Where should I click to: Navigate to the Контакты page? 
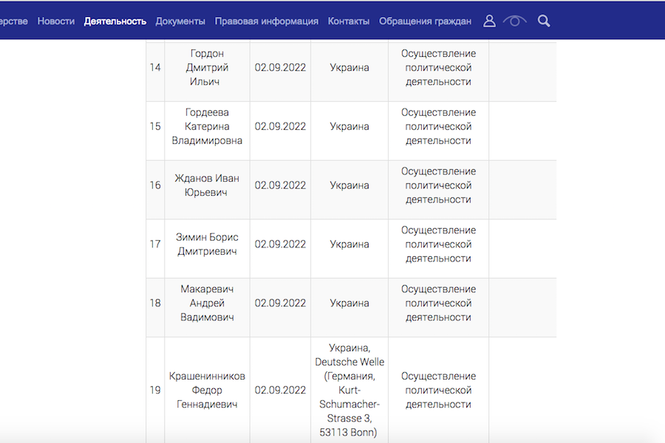349,21
